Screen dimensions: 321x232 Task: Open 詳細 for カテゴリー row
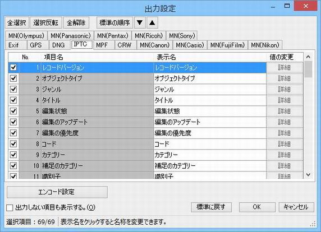click(285, 155)
